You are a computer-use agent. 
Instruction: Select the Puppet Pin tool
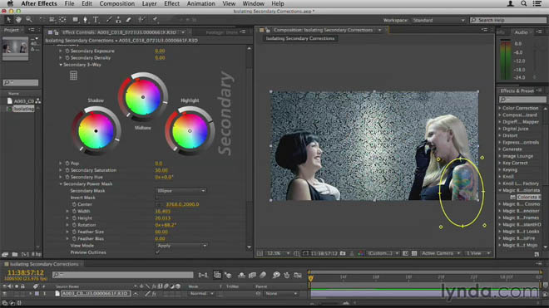155,20
